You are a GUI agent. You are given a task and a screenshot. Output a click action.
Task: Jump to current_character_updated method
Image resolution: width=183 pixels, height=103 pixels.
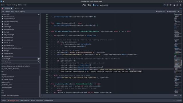(x=10, y=96)
